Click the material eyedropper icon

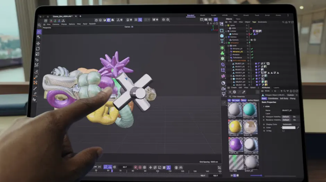[x=244, y=92]
